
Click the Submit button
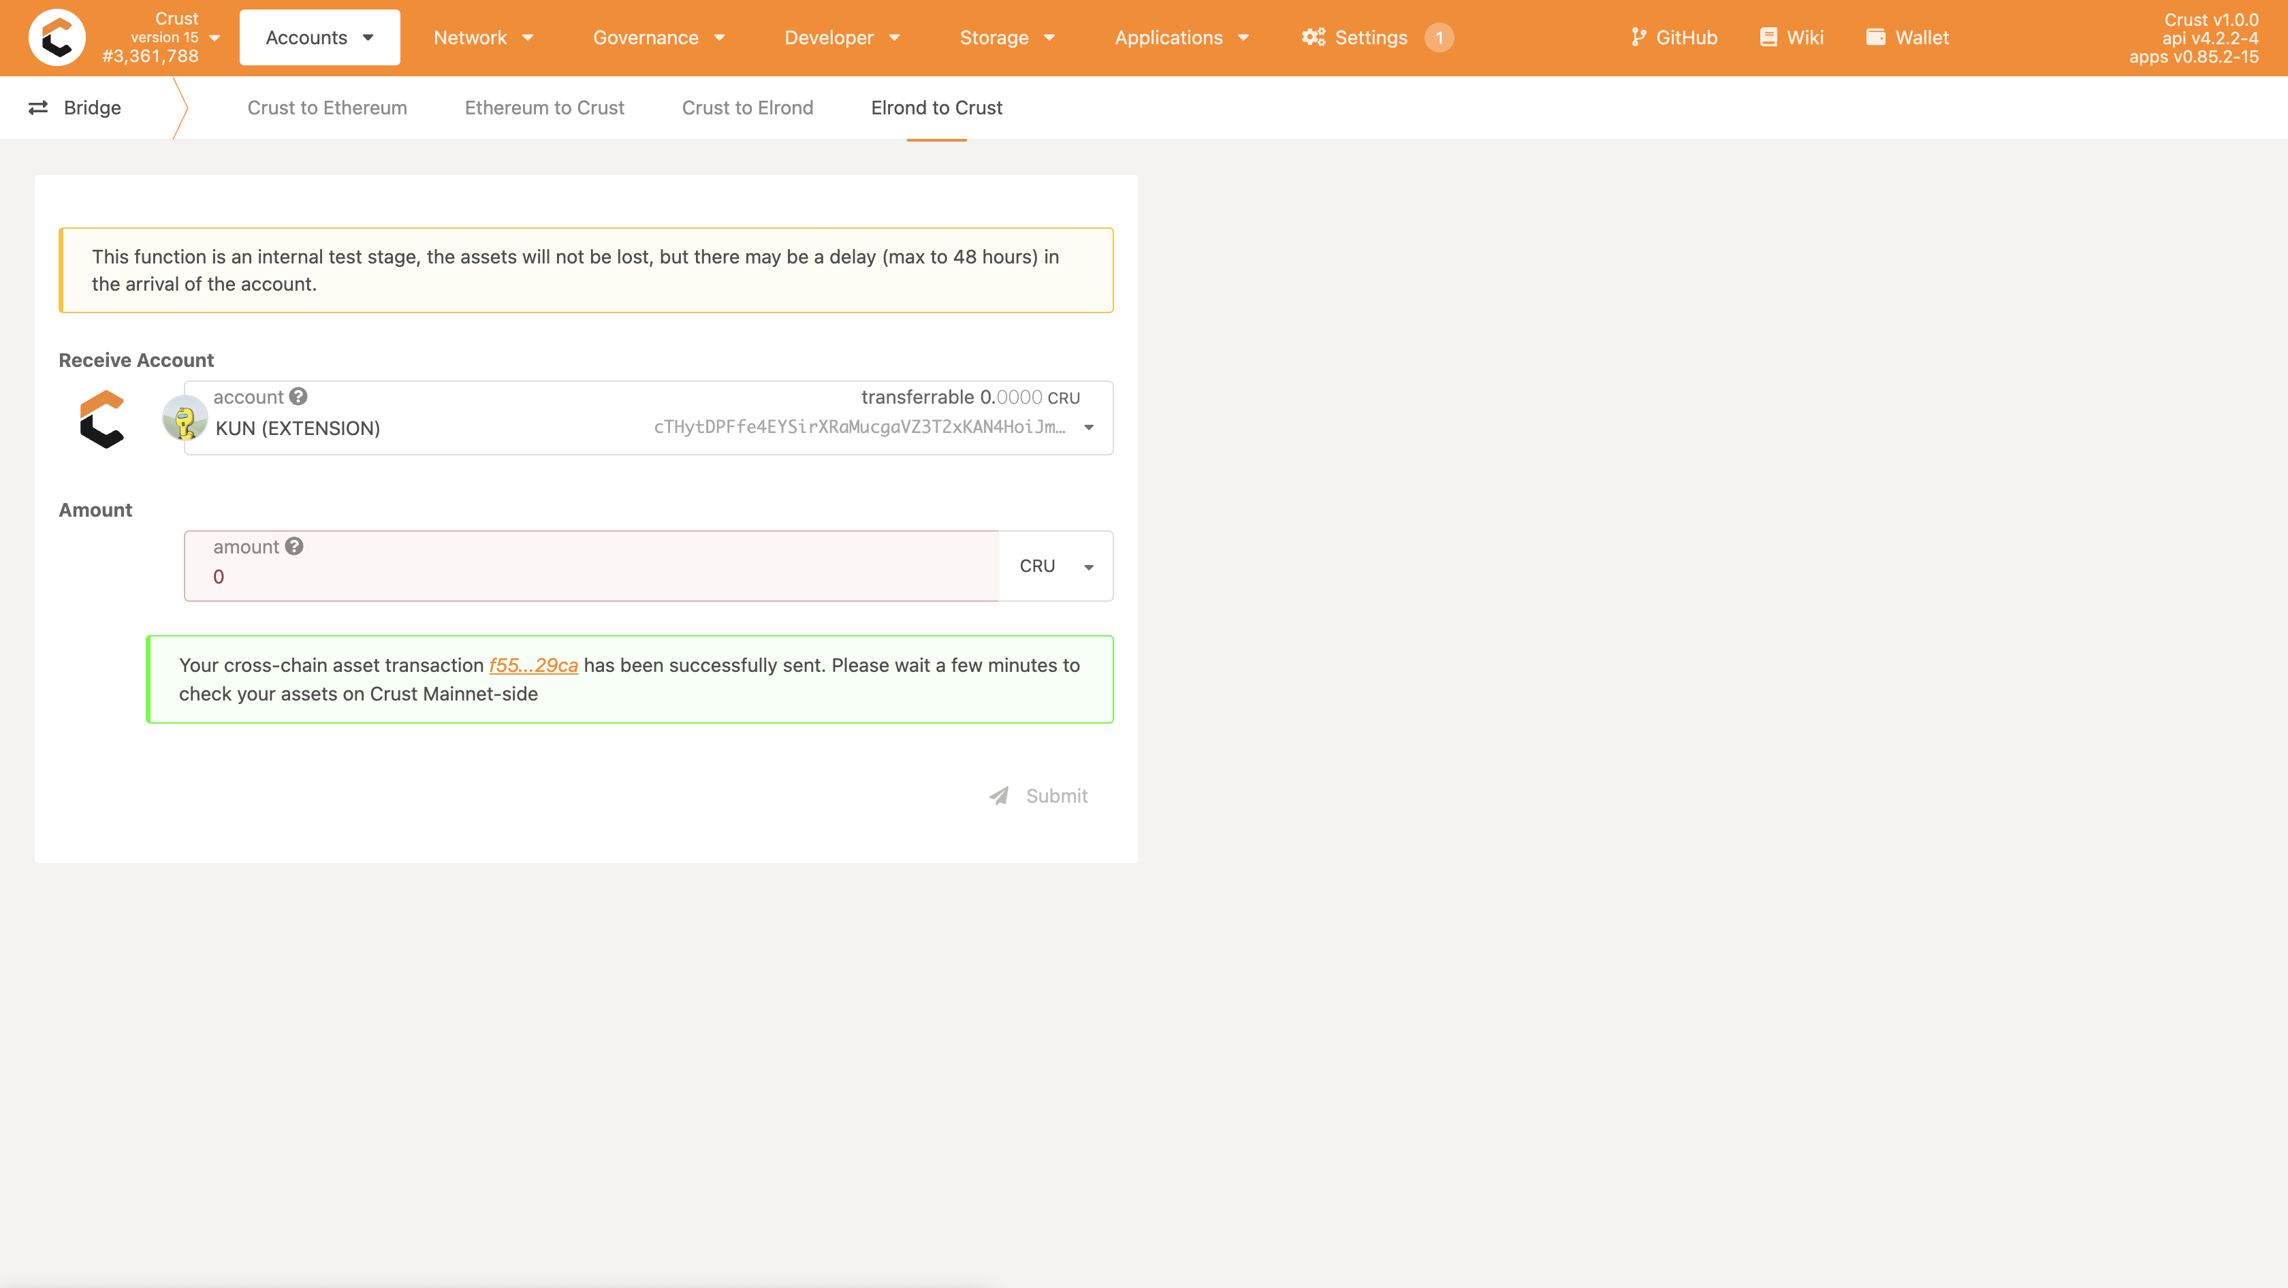(1038, 795)
